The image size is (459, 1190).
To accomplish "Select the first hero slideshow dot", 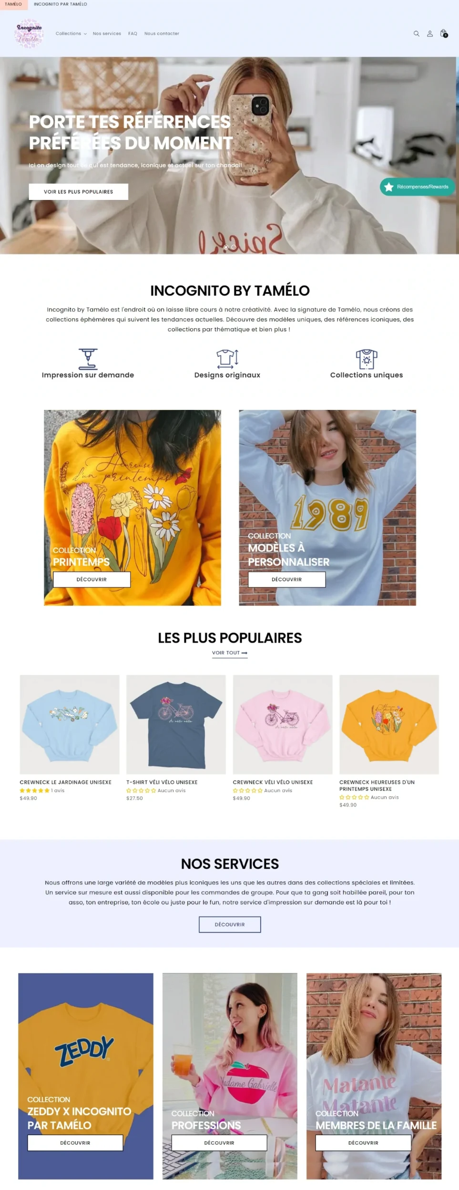I will click(x=226, y=247).
